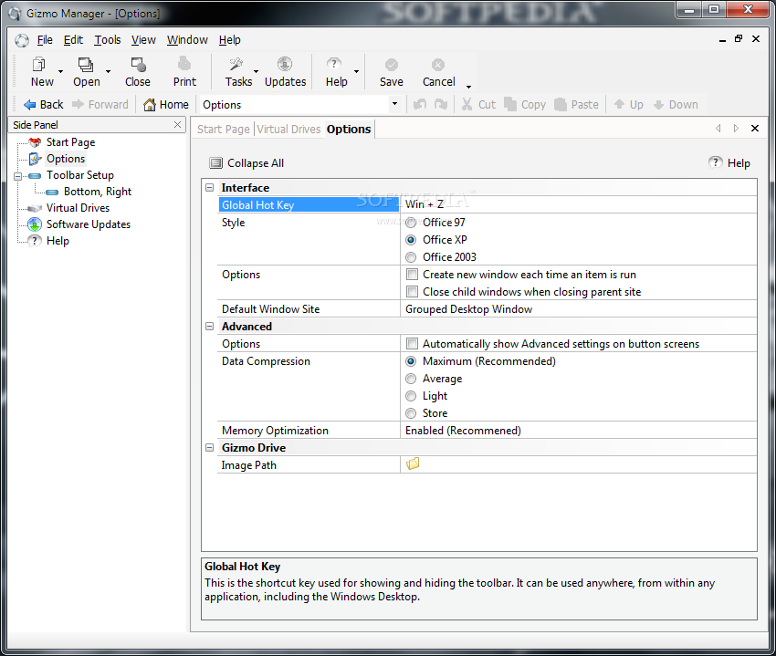
Task: Collapse the Advanced section
Action: pyautogui.click(x=210, y=326)
